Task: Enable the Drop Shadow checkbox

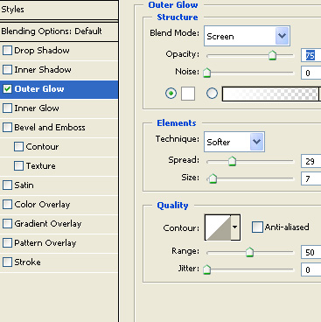Action: pos(7,51)
